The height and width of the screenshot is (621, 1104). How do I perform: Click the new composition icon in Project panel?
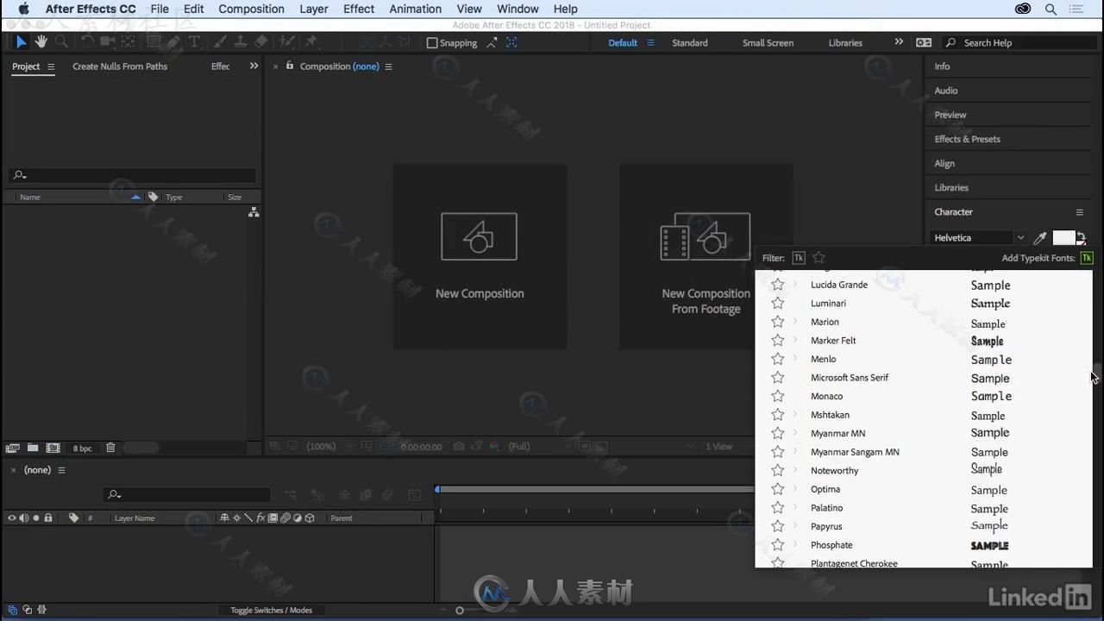click(x=53, y=448)
